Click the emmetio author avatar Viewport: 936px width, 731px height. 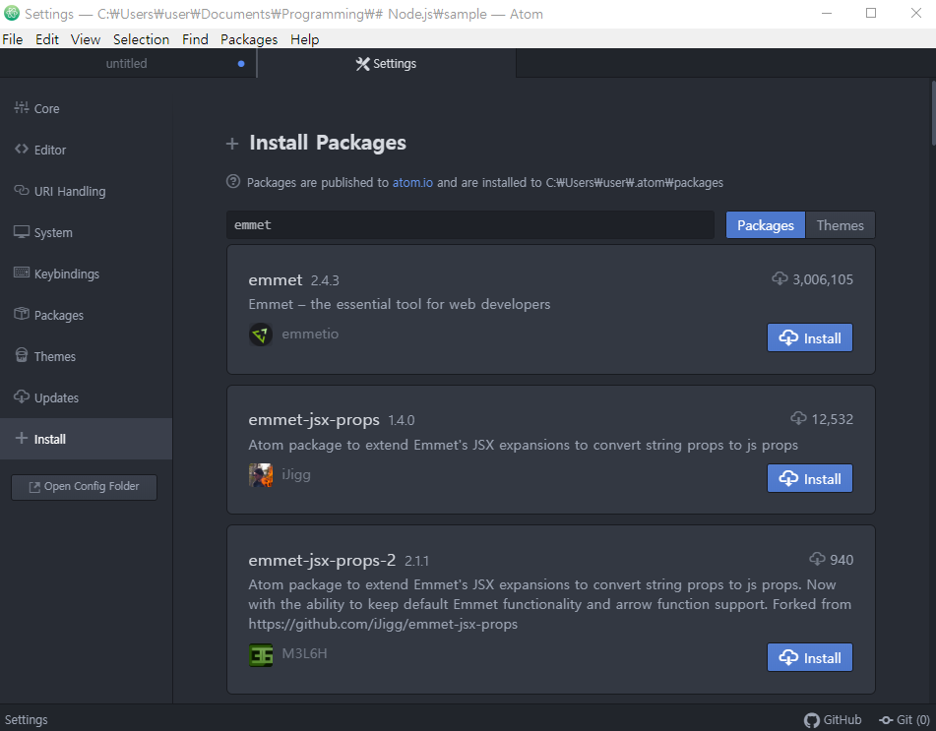pos(261,335)
